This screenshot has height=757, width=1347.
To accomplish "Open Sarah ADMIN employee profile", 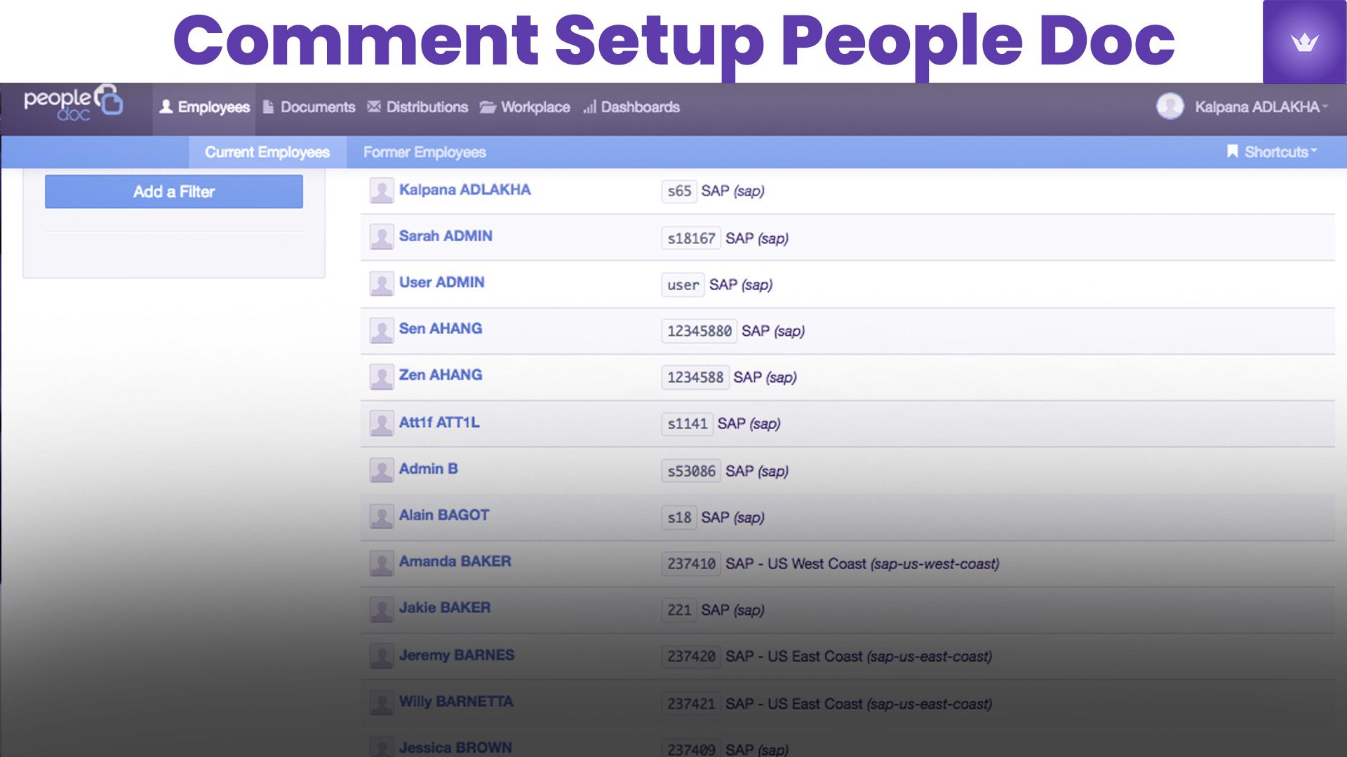I will 445,236.
